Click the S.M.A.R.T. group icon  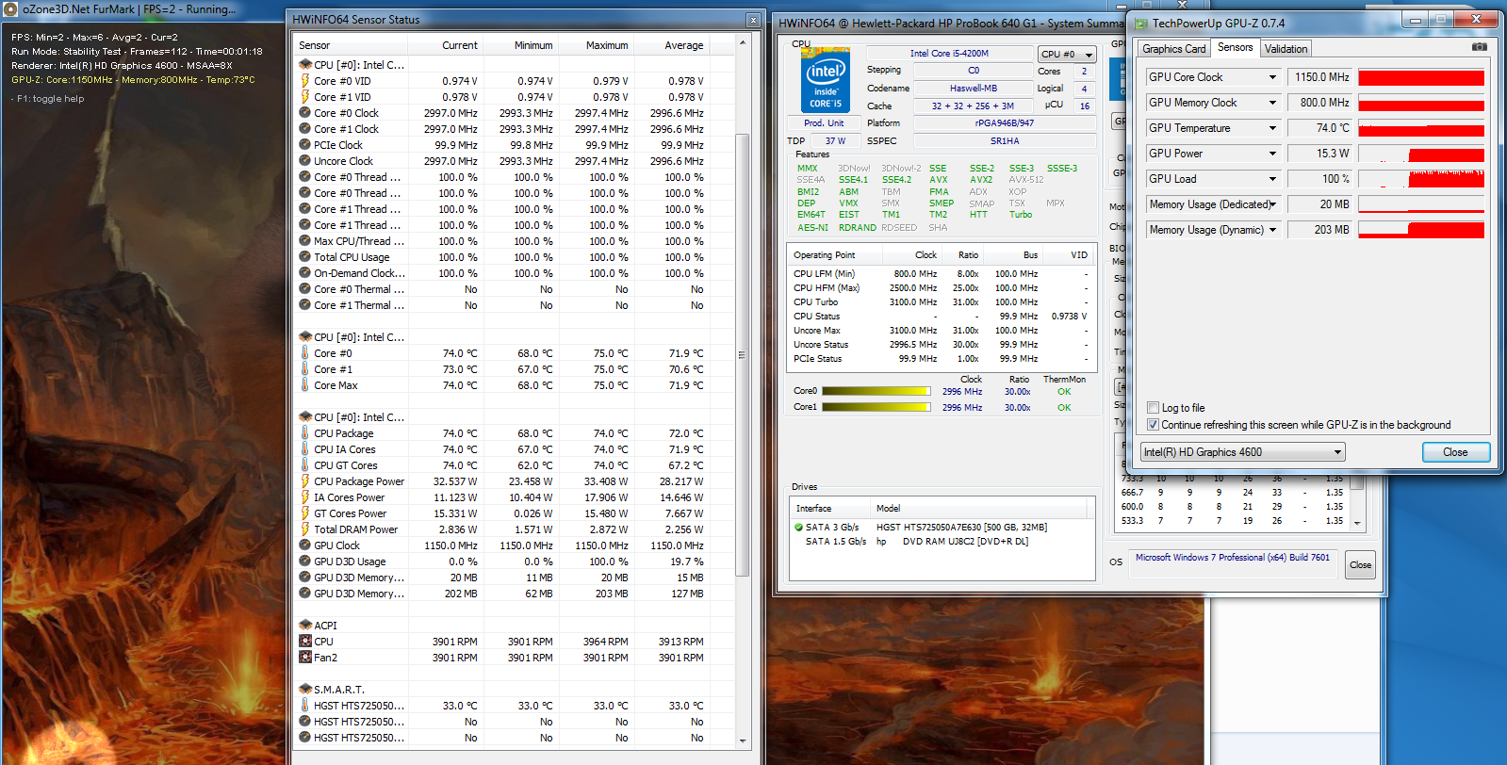[x=305, y=690]
